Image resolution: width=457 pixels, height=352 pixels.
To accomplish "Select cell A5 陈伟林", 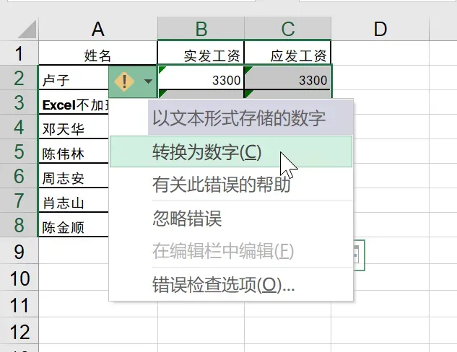I will [72, 154].
